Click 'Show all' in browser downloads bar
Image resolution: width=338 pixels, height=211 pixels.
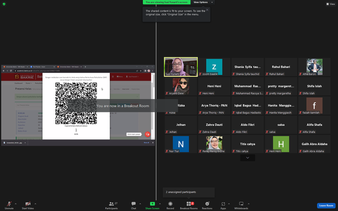[x=146, y=142]
